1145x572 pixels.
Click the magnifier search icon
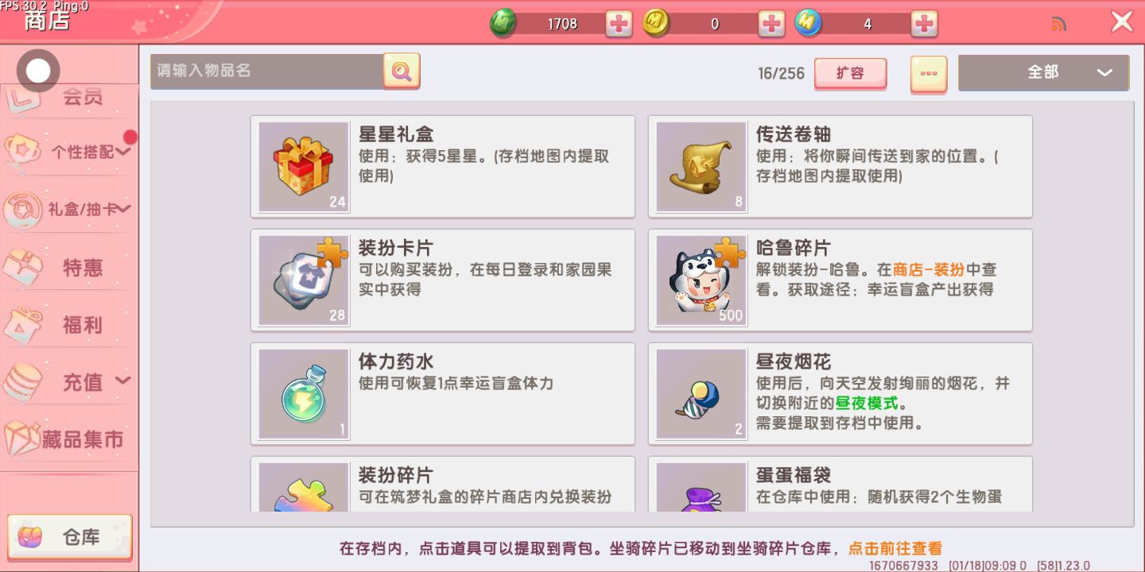click(x=402, y=71)
